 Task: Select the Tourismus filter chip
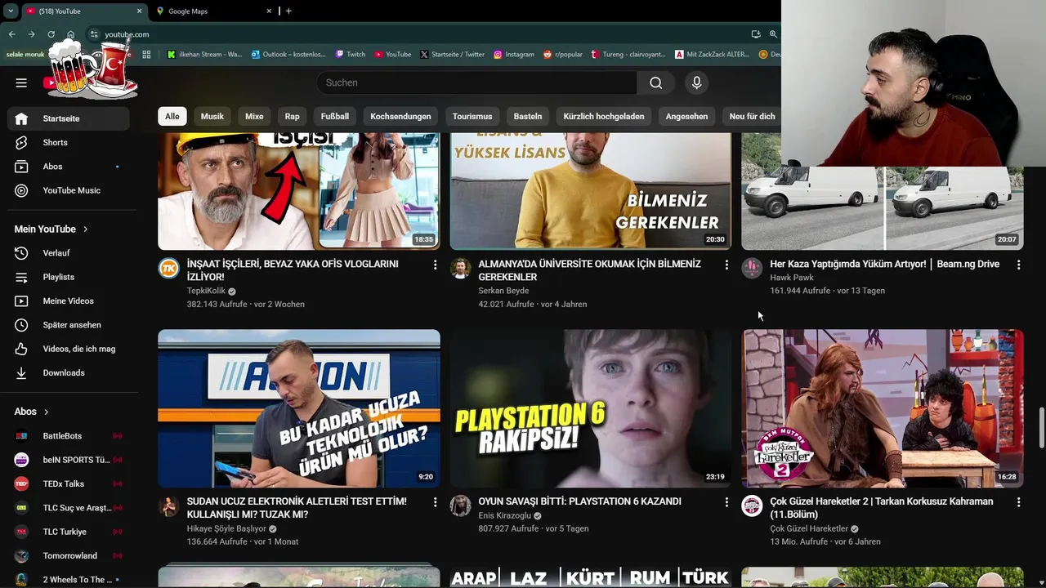pos(472,116)
